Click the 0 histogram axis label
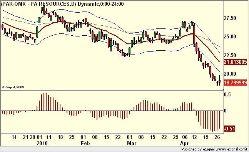This screenshot has width=249, height=152. (x=225, y=111)
